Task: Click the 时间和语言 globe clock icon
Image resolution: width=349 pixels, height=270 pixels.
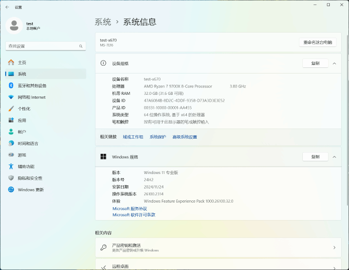Action: pyautogui.click(x=11, y=143)
